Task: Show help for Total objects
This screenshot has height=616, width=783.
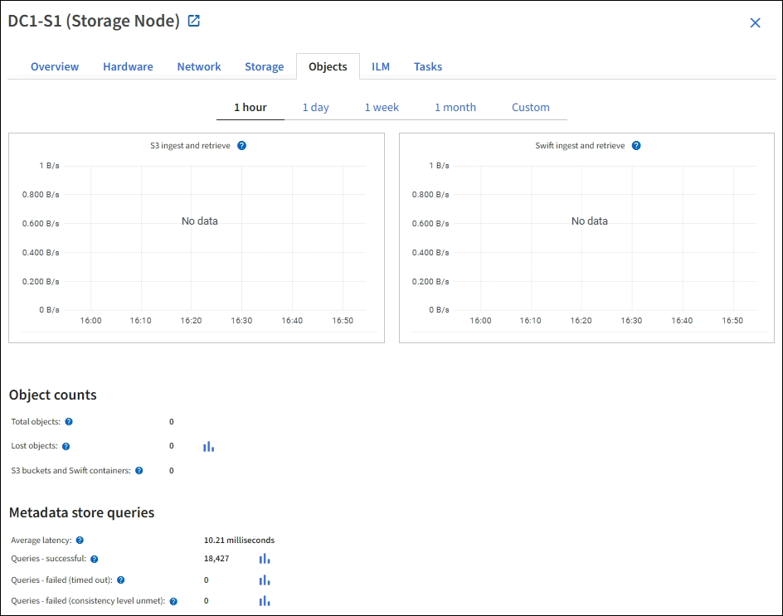Action: (x=69, y=422)
